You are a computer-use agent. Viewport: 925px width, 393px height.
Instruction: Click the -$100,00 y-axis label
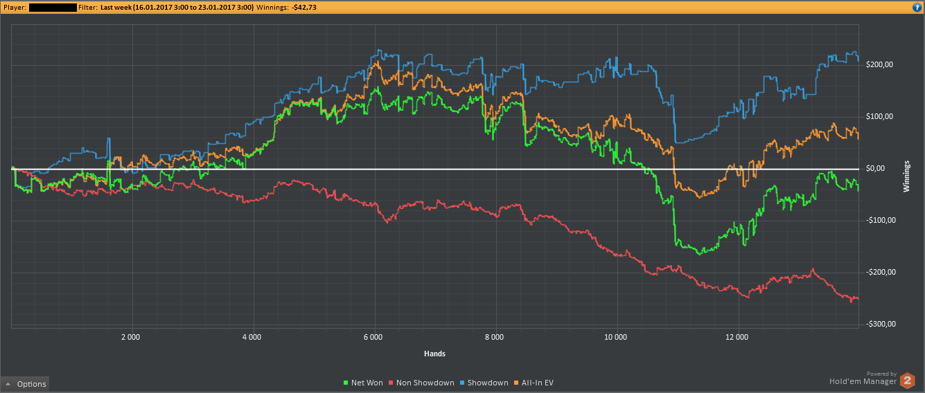(881, 221)
